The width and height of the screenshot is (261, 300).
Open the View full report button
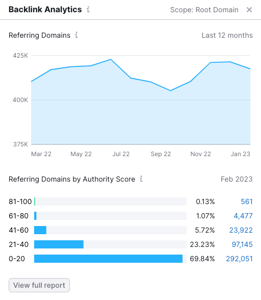coord(39,285)
